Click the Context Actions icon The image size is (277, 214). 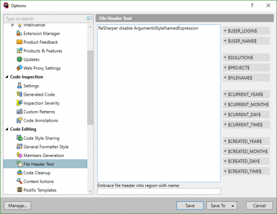click(19, 181)
